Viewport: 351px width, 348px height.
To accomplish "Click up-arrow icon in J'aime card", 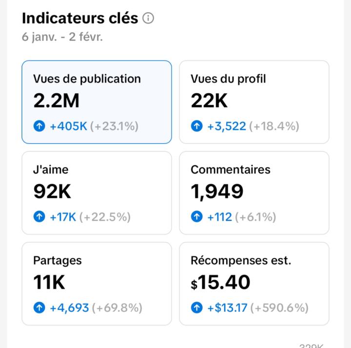I will point(39,217).
